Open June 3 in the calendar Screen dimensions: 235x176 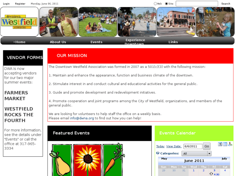coord(214,171)
